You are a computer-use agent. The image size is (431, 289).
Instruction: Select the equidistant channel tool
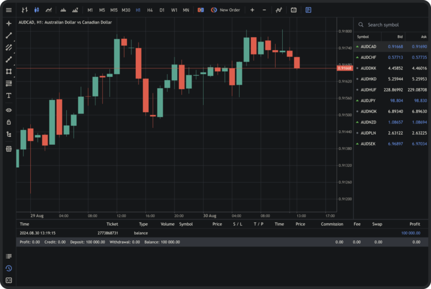pyautogui.click(x=9, y=47)
